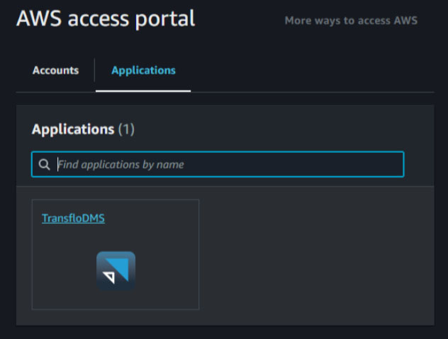
Task: Click the magnifying glass search icon
Action: [x=44, y=164]
